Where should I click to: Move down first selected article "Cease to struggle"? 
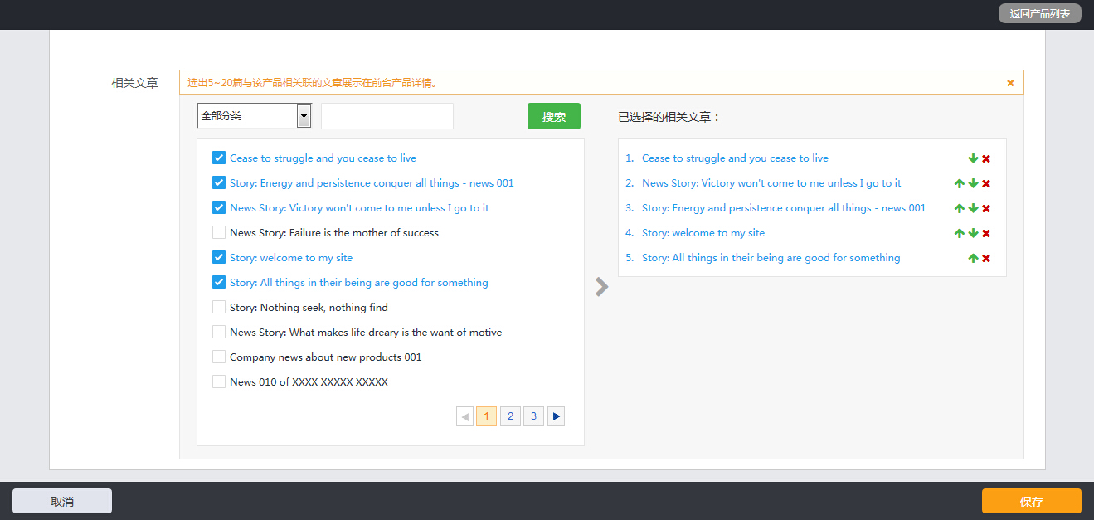tap(973, 158)
